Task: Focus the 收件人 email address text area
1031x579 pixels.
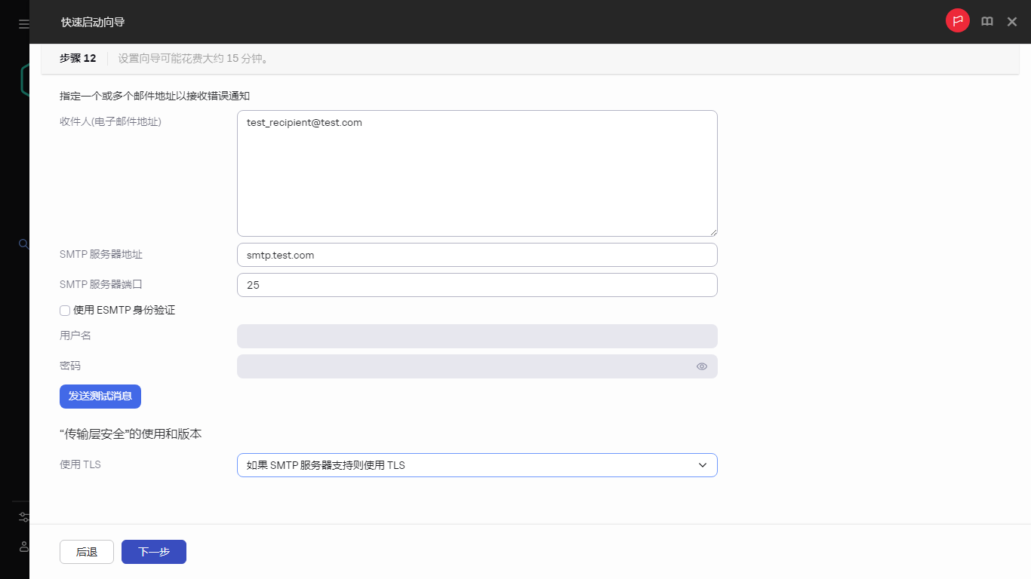Action: click(x=476, y=173)
